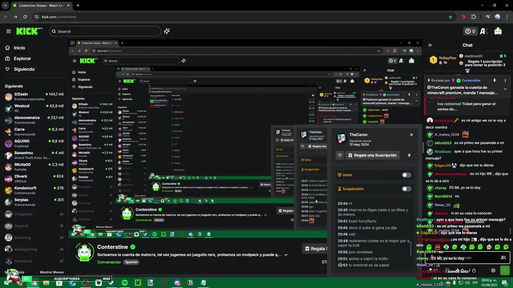Click Regala una Suscripción button

(x=372, y=155)
